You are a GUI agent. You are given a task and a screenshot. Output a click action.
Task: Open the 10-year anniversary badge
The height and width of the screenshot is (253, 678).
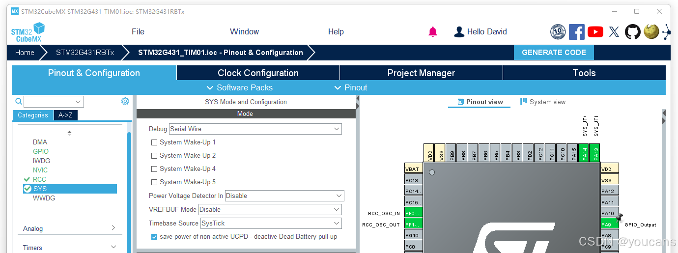pyautogui.click(x=558, y=32)
